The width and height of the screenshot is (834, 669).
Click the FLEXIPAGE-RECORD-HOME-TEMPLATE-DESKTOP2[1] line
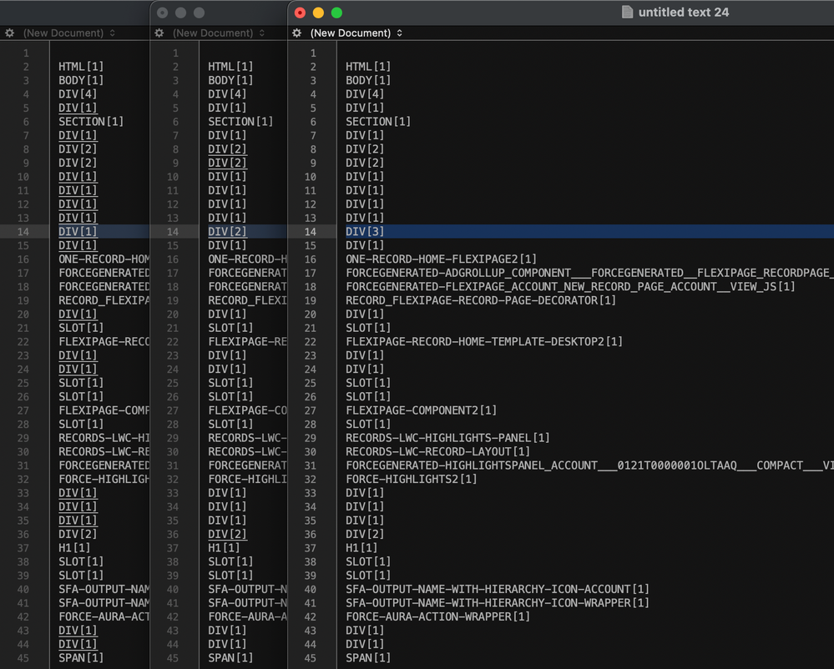[484, 342]
